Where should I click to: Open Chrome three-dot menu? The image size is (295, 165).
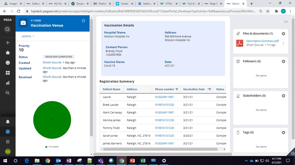(x=290, y=11)
